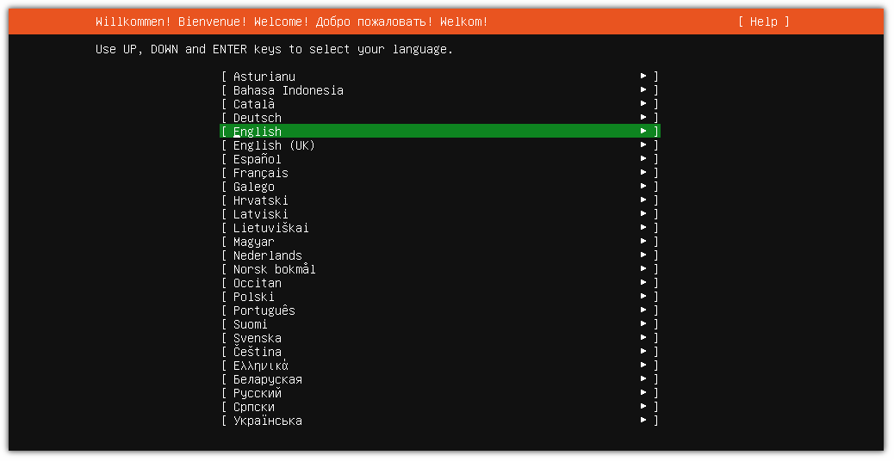This screenshot has height=461, width=894.
Task: Click the arrow beside Русский
Action: [643, 393]
